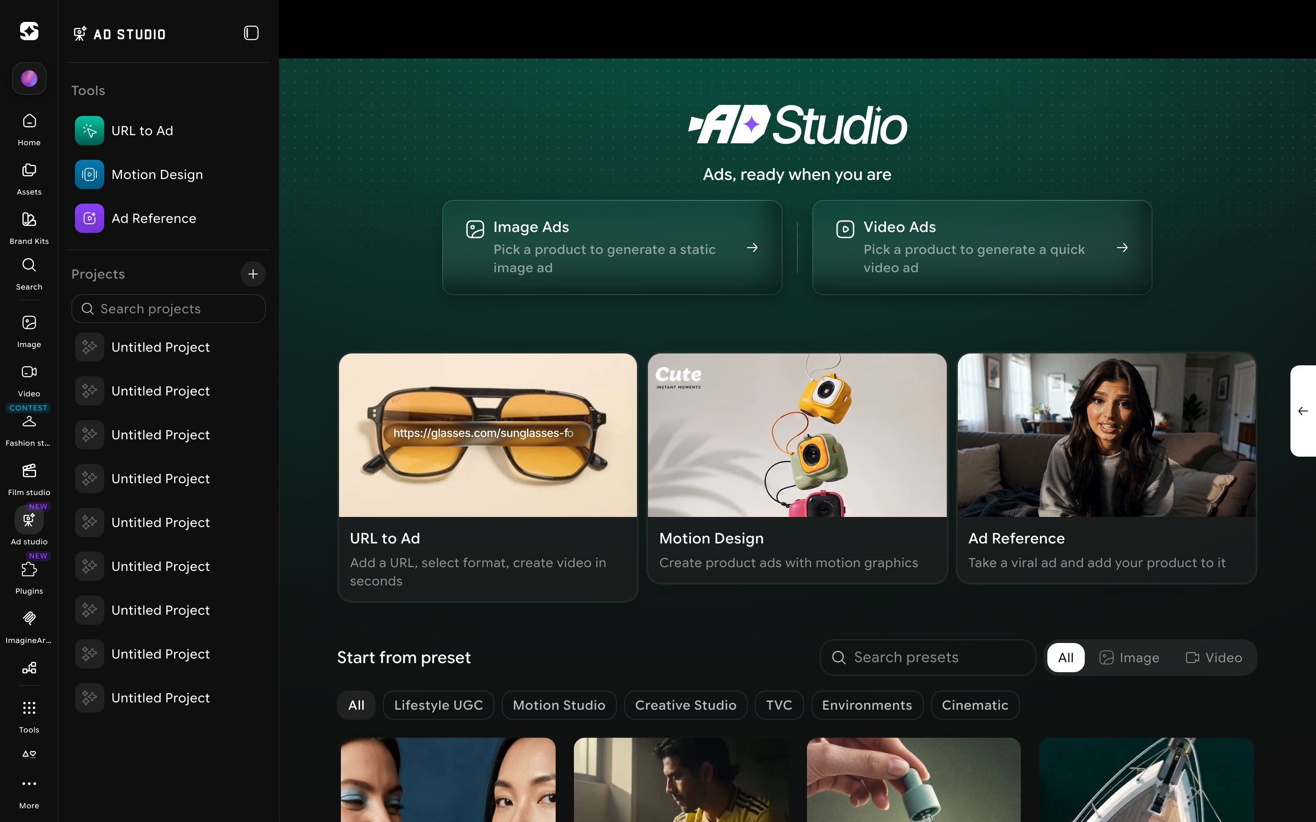Click the arrow on Video Ads card
The height and width of the screenshot is (822, 1316).
click(x=1122, y=248)
